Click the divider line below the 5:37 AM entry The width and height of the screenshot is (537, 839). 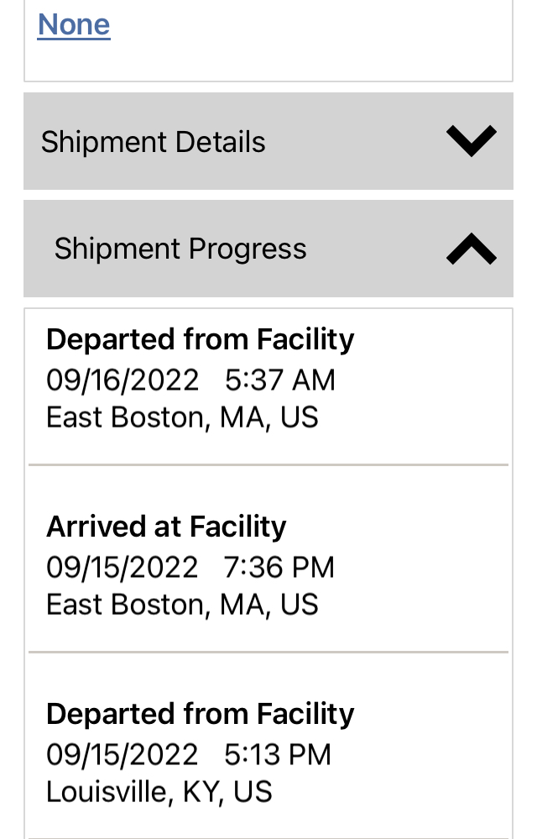(x=268, y=464)
